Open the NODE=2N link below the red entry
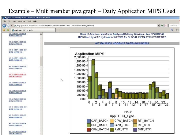The image size is (180, 135). (x=17, y=83)
